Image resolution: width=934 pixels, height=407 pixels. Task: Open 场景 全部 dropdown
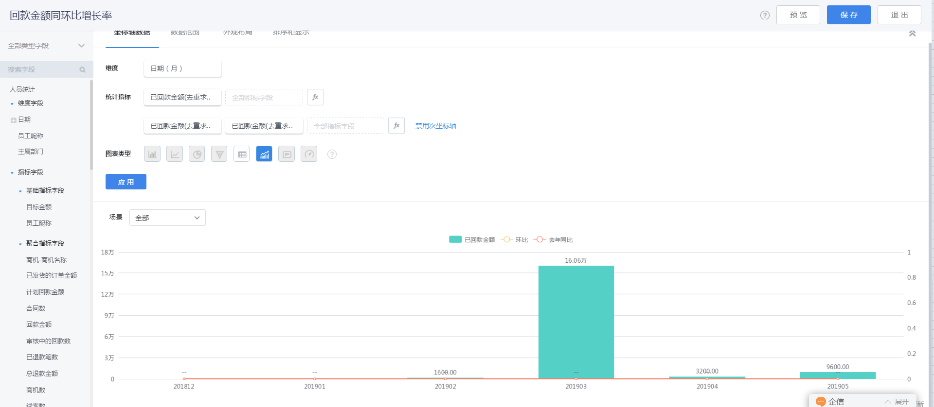click(x=167, y=218)
